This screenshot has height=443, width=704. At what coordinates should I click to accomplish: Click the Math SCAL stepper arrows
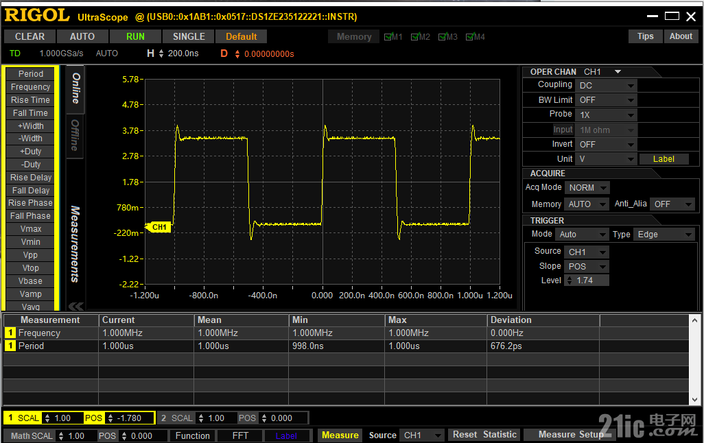[x=61, y=436]
